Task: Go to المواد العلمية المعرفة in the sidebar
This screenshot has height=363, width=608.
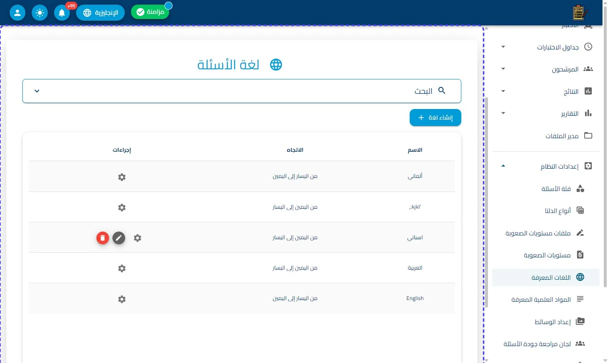Action: (546, 299)
